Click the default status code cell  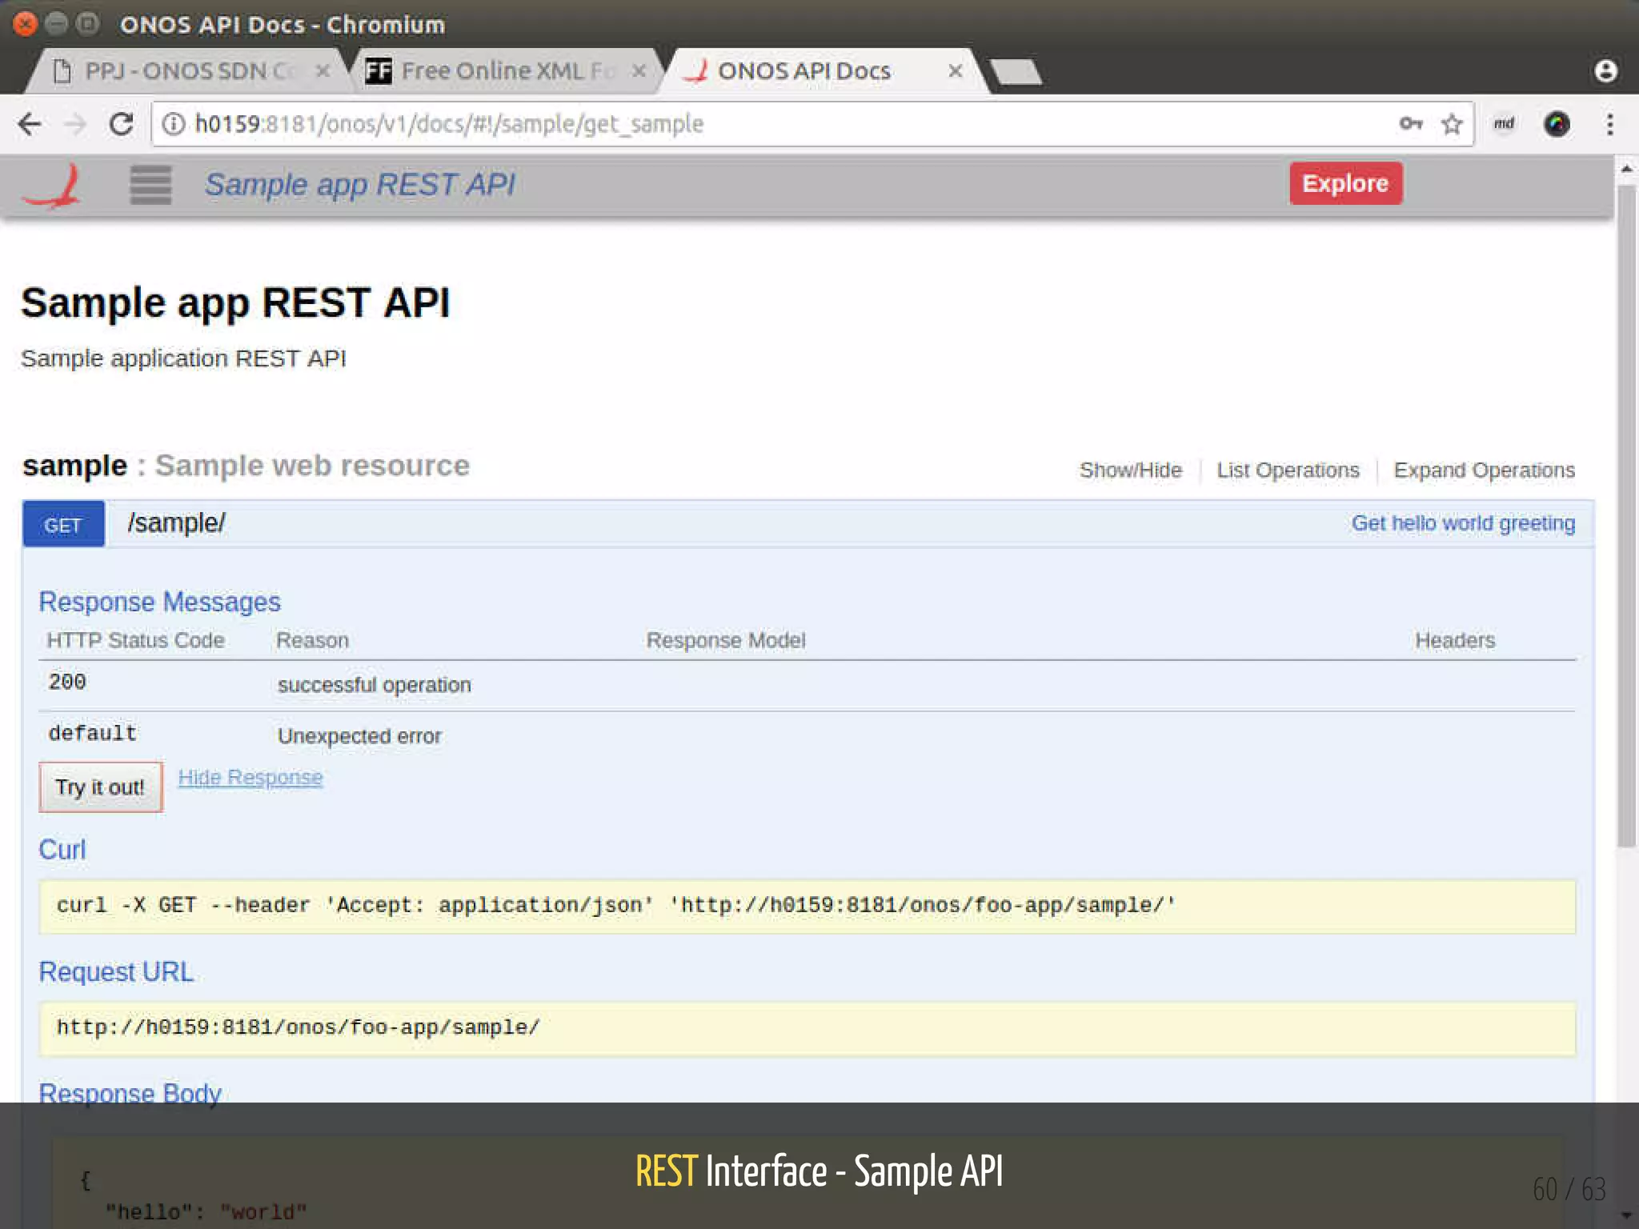[93, 734]
